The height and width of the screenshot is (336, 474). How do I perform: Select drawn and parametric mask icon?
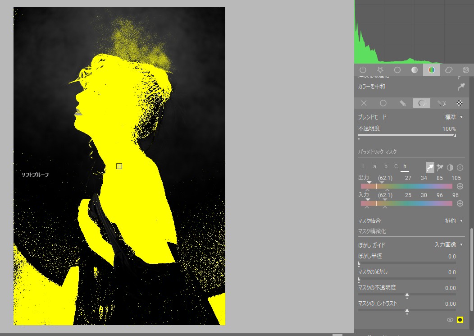(x=442, y=103)
